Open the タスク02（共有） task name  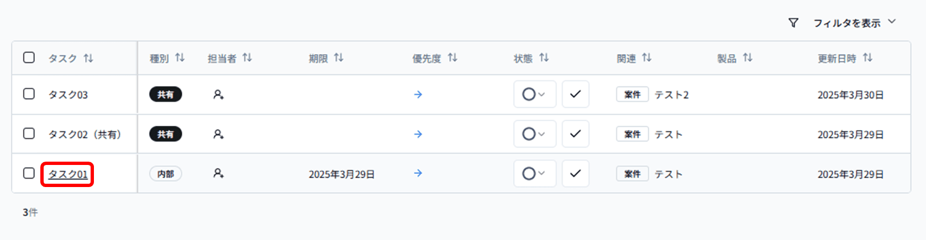pyautogui.click(x=85, y=135)
